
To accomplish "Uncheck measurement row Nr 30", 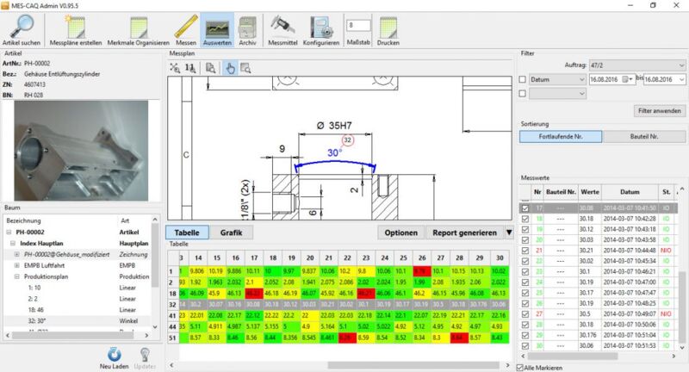I will (525, 346).
